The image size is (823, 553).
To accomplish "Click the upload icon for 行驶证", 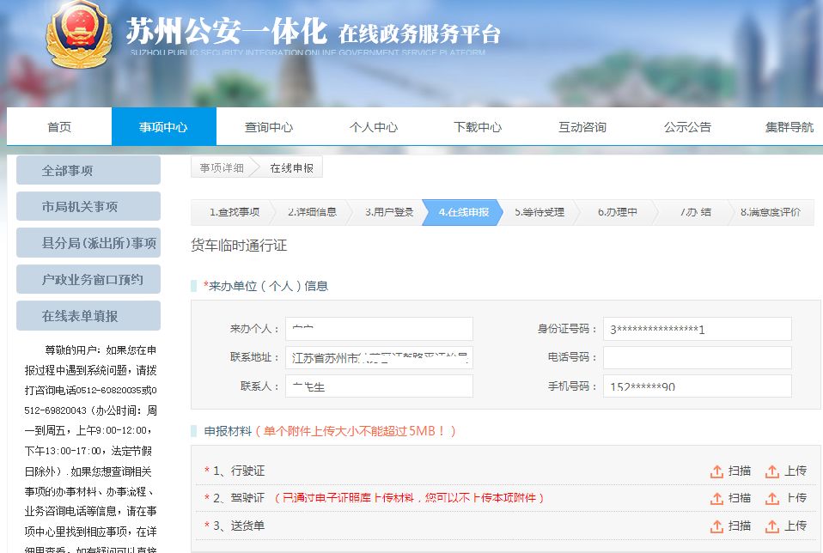I will 772,471.
